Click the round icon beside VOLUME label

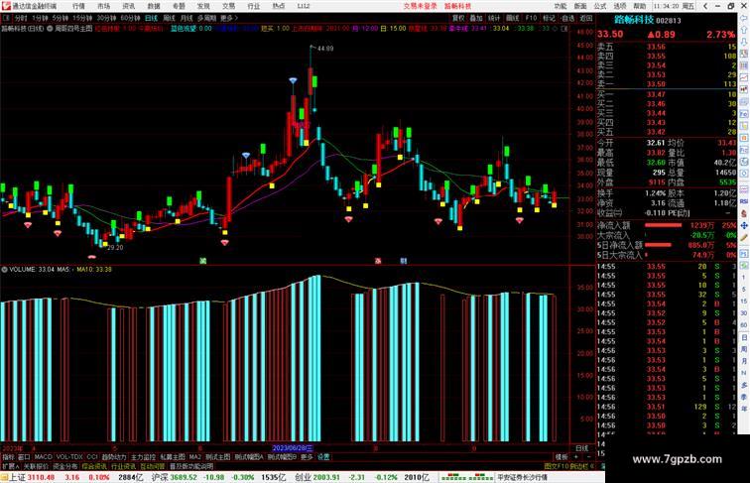pyautogui.click(x=4, y=270)
